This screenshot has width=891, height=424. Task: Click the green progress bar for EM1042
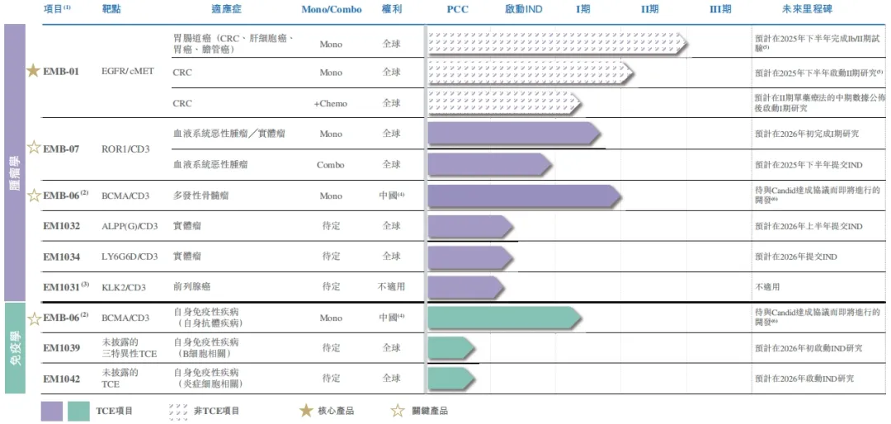pyautogui.click(x=451, y=378)
